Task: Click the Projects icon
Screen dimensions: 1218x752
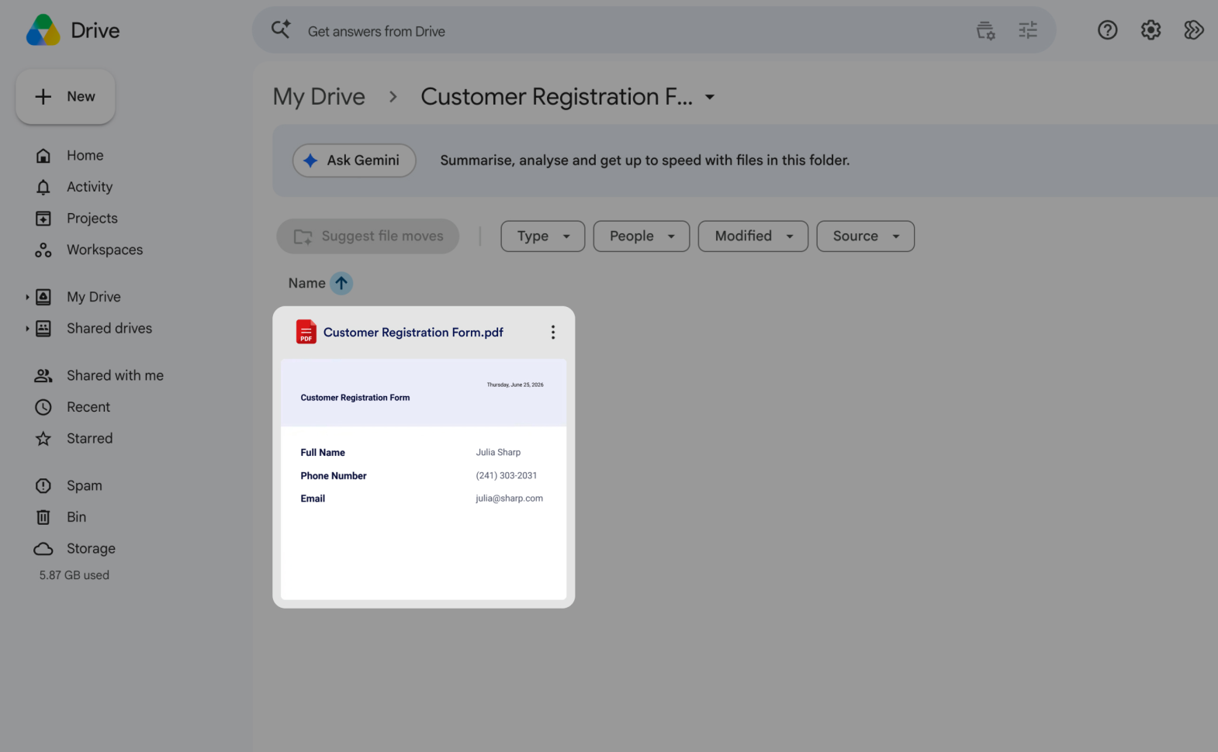Action: pyautogui.click(x=43, y=219)
